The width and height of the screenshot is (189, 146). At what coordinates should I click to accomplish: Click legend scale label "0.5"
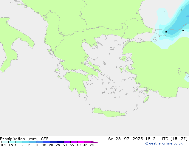(x=10, y=145)
